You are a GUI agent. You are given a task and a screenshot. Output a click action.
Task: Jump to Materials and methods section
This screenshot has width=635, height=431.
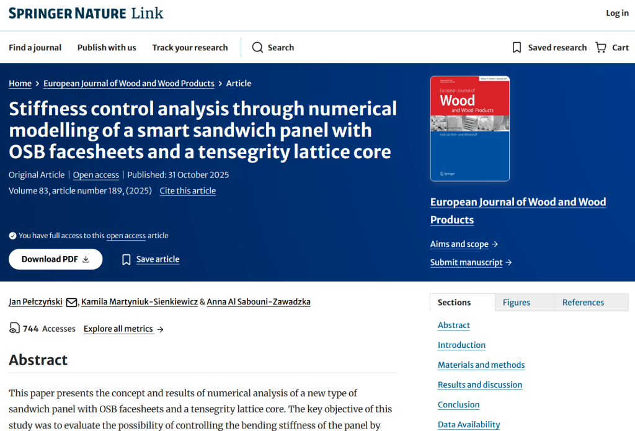coord(481,365)
